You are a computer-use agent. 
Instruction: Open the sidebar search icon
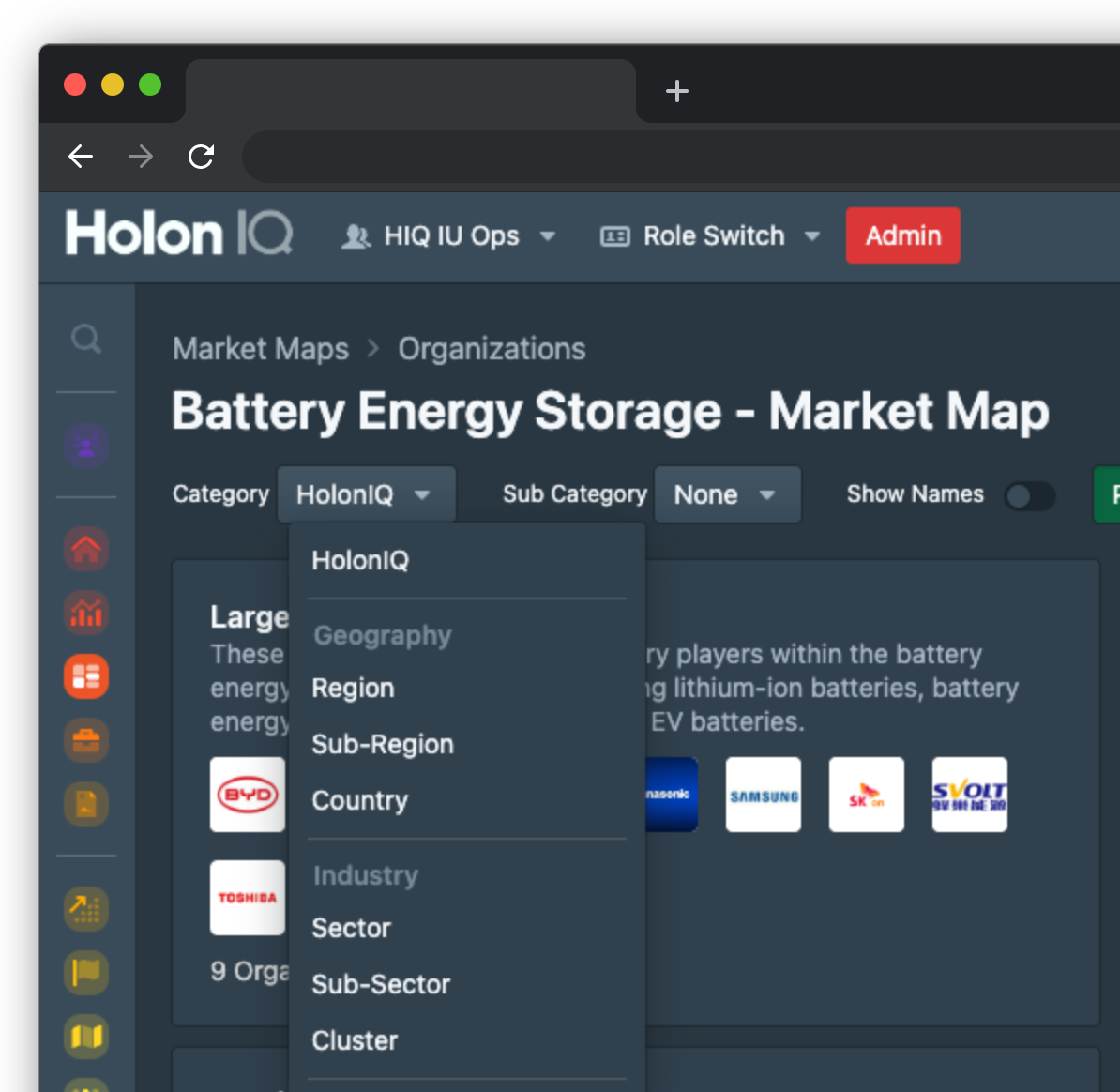click(x=86, y=340)
